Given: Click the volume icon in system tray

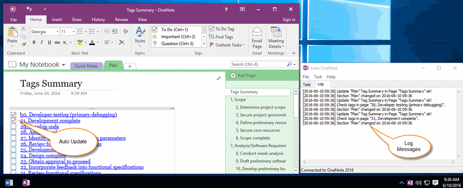Looking at the screenshot, I should pos(418,183).
